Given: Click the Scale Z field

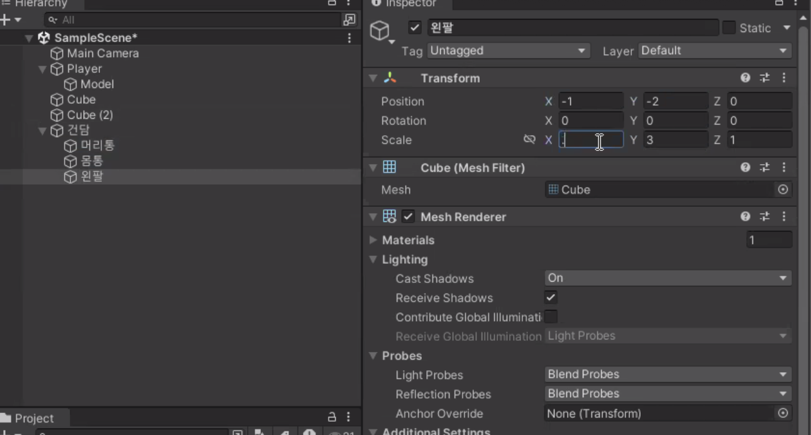Looking at the screenshot, I should coord(759,140).
